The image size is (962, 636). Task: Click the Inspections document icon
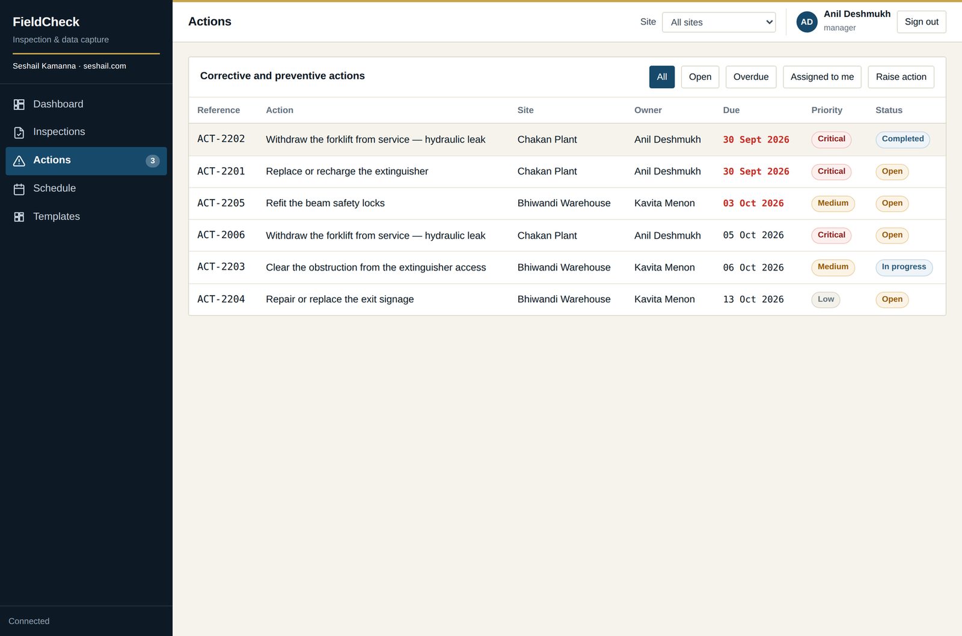coord(19,132)
